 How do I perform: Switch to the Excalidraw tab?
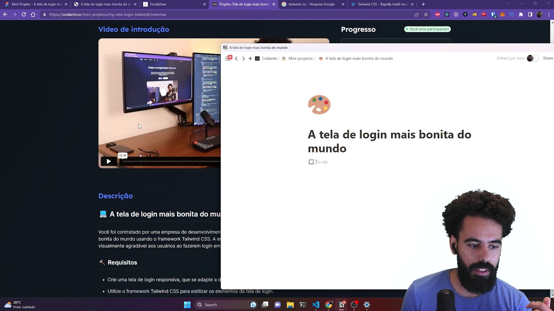(x=158, y=4)
